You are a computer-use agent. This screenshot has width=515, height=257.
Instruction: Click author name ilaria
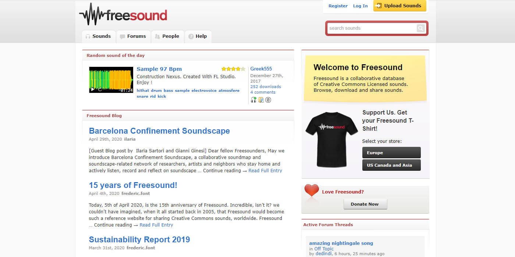[x=130, y=139]
